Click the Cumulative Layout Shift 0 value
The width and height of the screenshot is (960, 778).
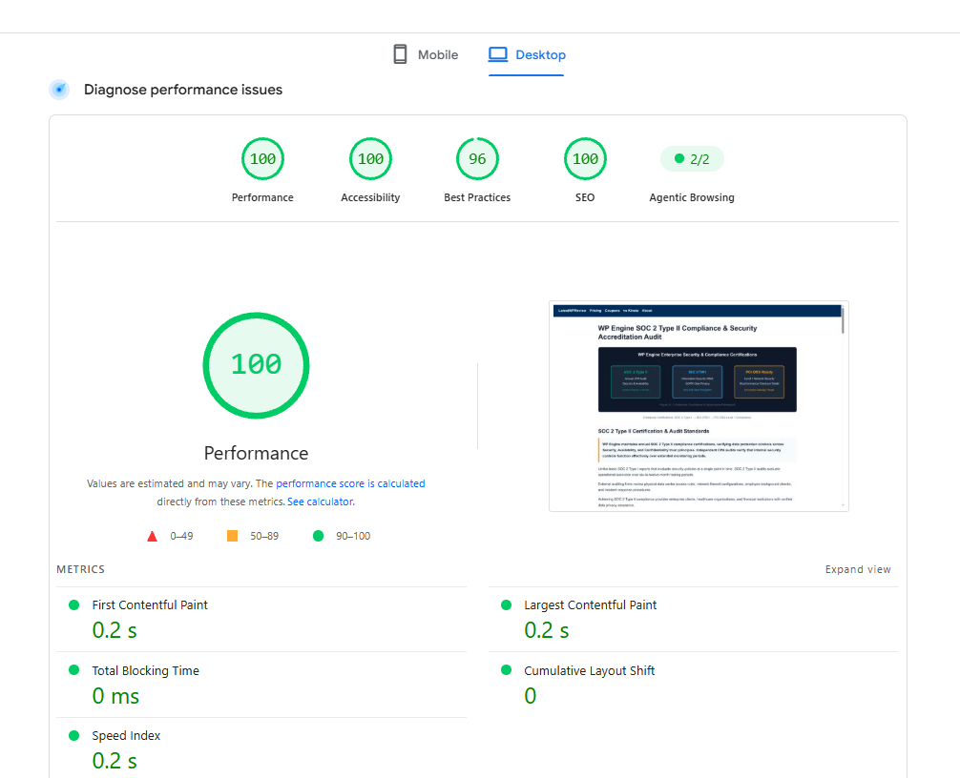pyautogui.click(x=531, y=696)
